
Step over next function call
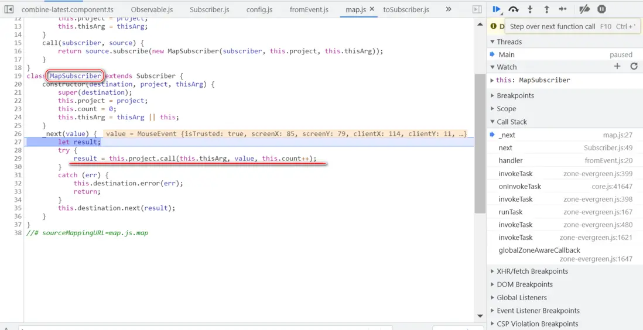pos(514,9)
